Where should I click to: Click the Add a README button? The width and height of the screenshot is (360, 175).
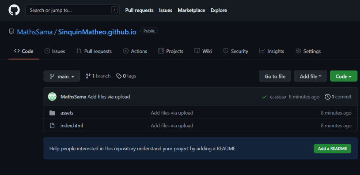(x=332, y=149)
